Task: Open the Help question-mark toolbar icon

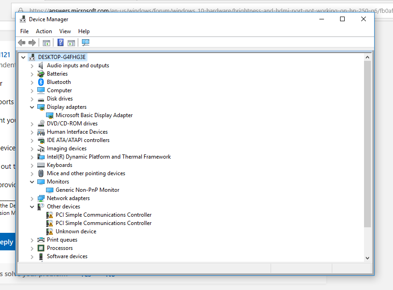Action: 60,42
